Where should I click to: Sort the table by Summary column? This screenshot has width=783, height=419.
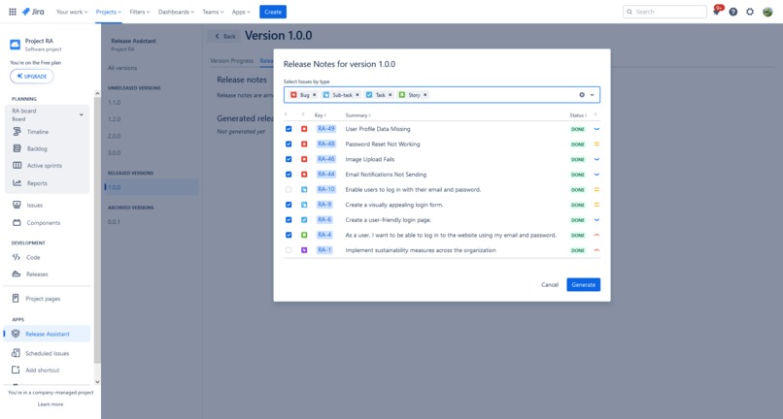tap(357, 115)
